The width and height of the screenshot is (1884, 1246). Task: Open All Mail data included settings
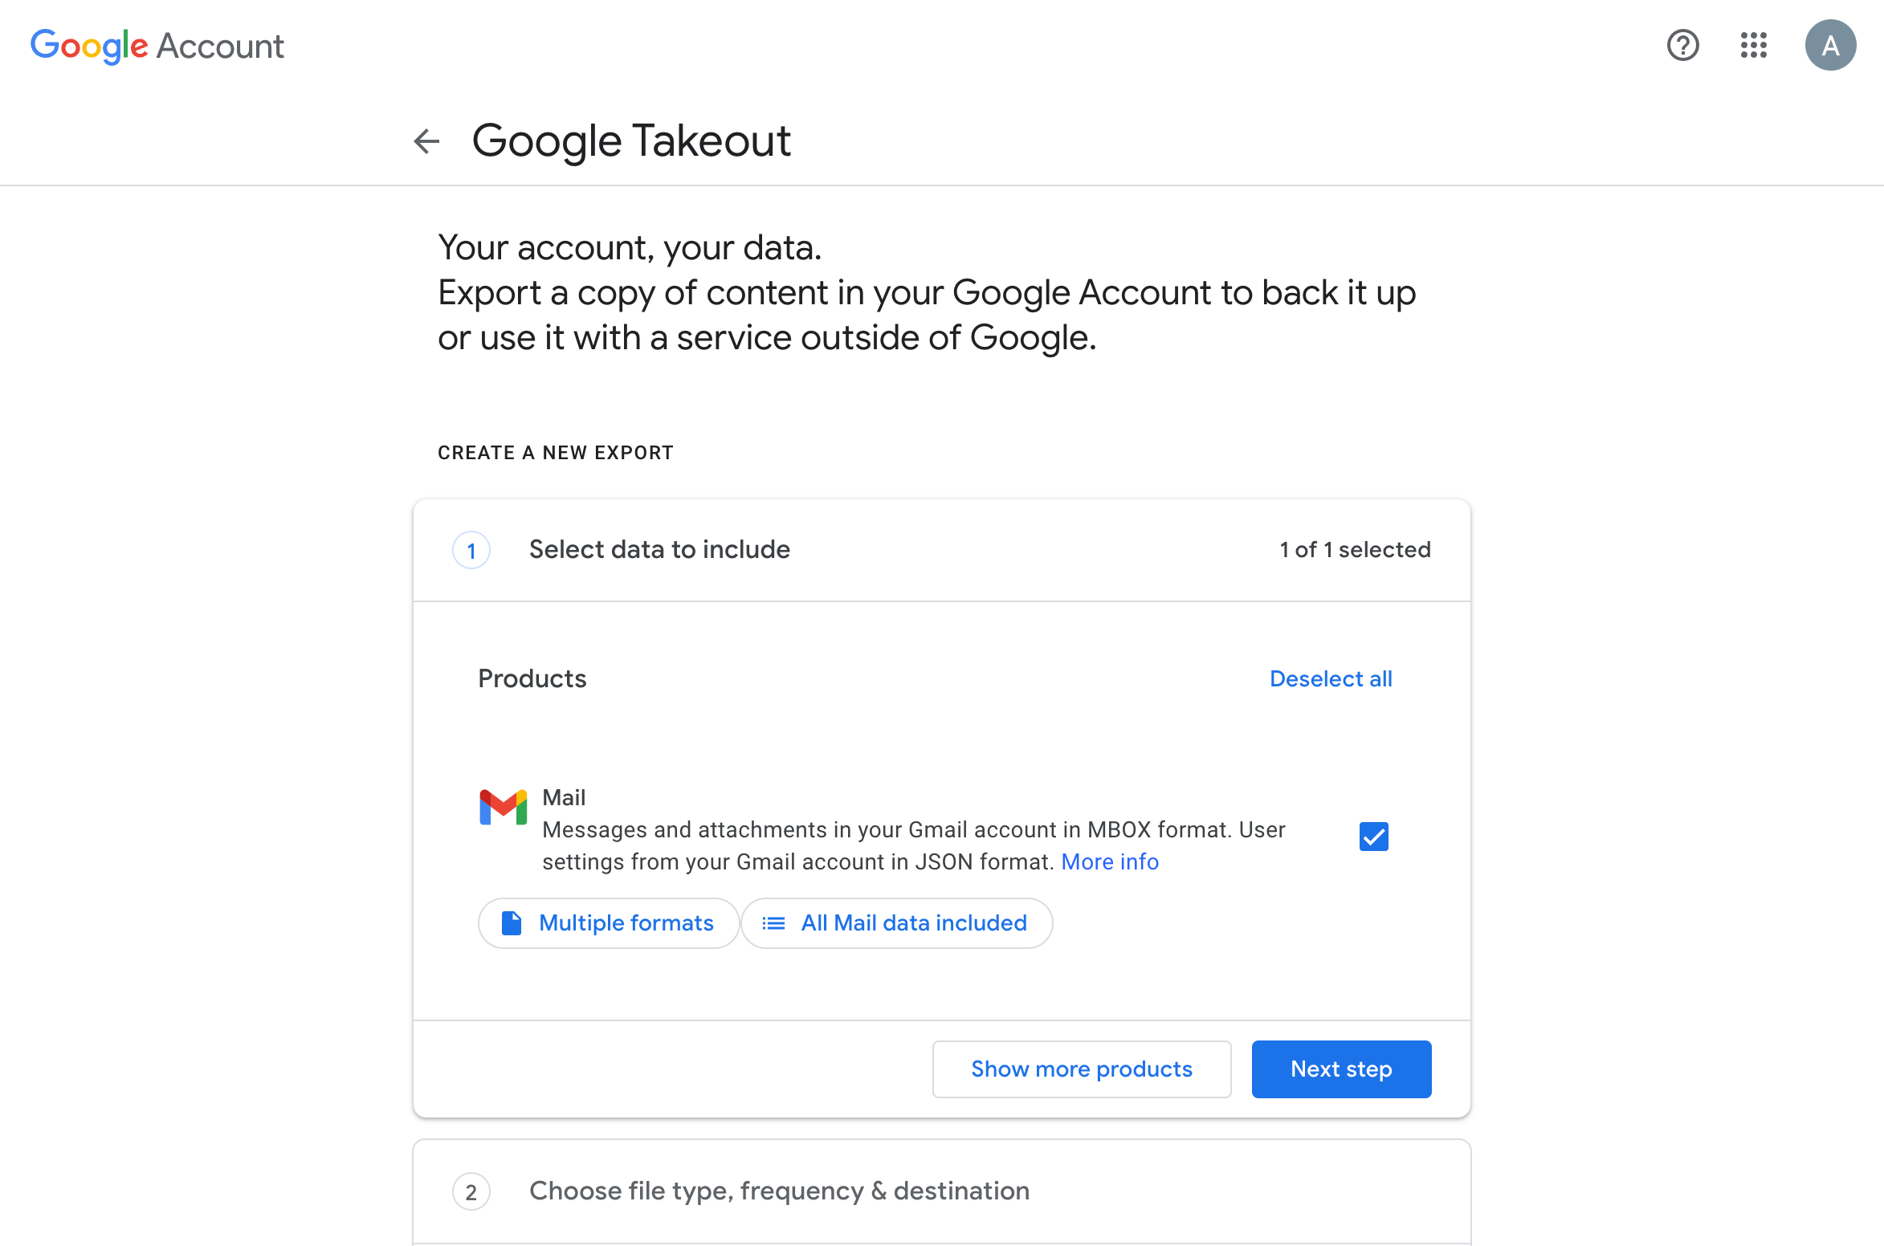point(897,922)
